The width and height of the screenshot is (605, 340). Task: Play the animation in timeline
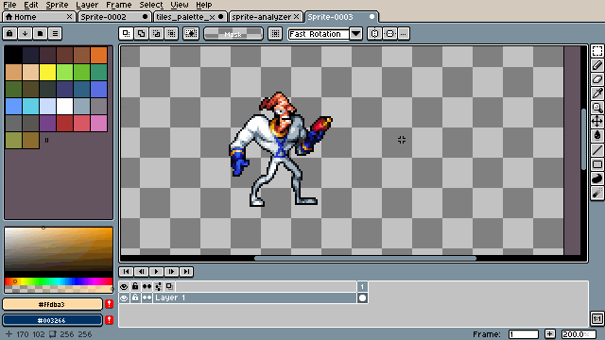pyautogui.click(x=156, y=272)
